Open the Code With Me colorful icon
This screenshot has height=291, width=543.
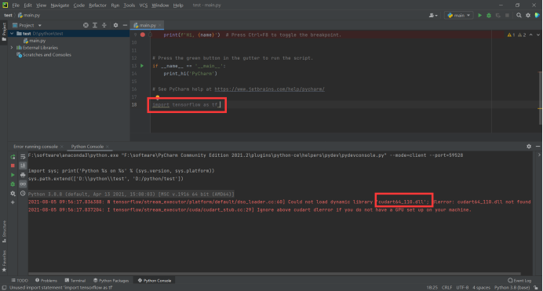(x=537, y=15)
